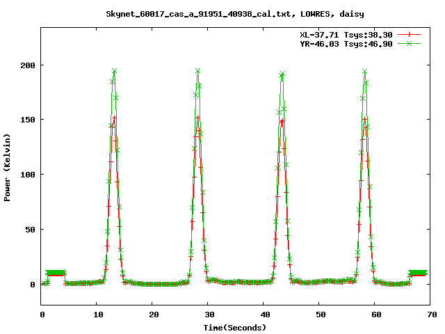Click the green peak marker near 43 seconds
Image resolution: width=445 pixels, height=334 pixels.
282,74
